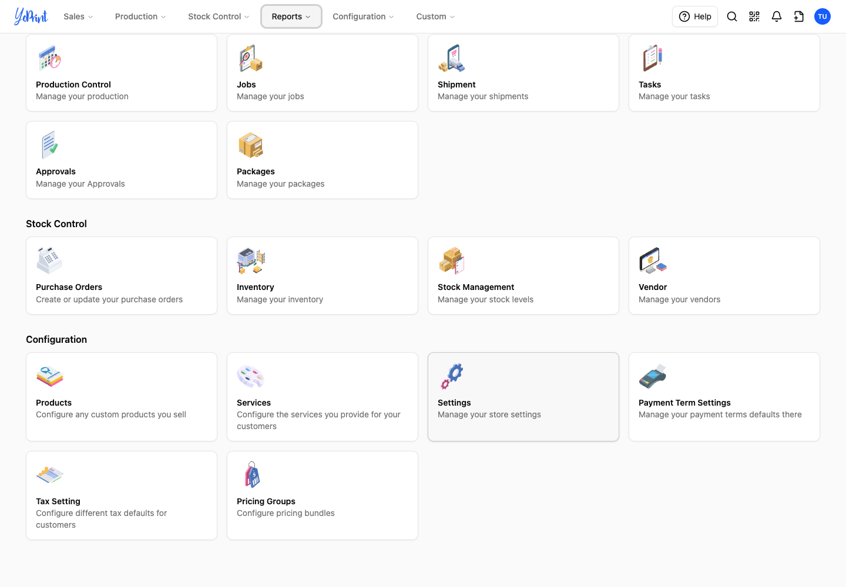
Task: Expand the Stock Control nav dropdown
Action: 219,16
